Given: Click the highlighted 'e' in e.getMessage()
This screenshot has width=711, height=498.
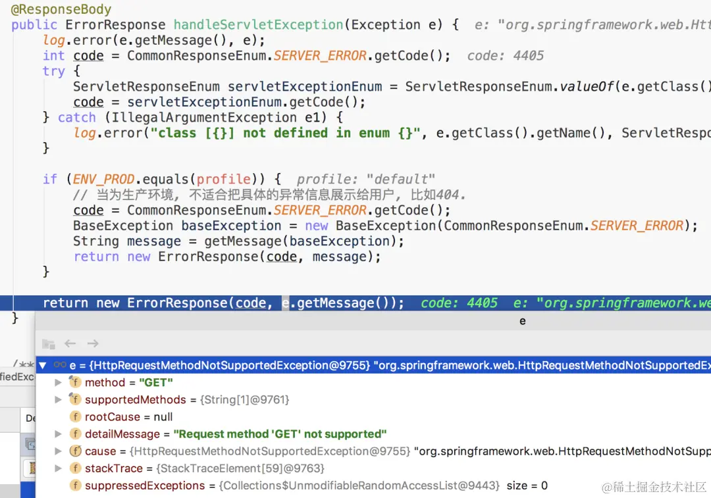Looking at the screenshot, I should click(285, 303).
